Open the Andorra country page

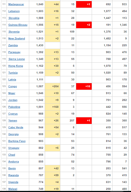14,162
